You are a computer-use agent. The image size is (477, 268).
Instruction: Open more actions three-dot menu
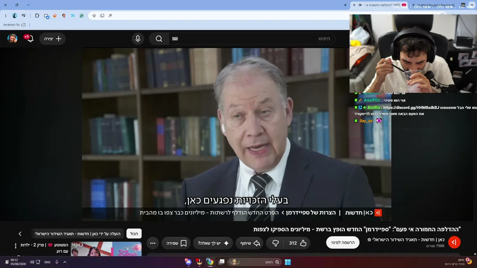pos(153,243)
